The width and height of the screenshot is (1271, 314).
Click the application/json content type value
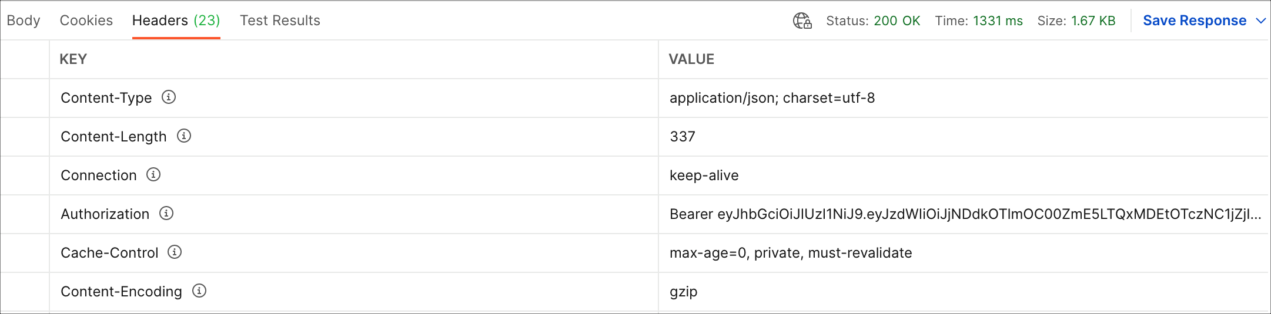pyautogui.click(x=772, y=98)
